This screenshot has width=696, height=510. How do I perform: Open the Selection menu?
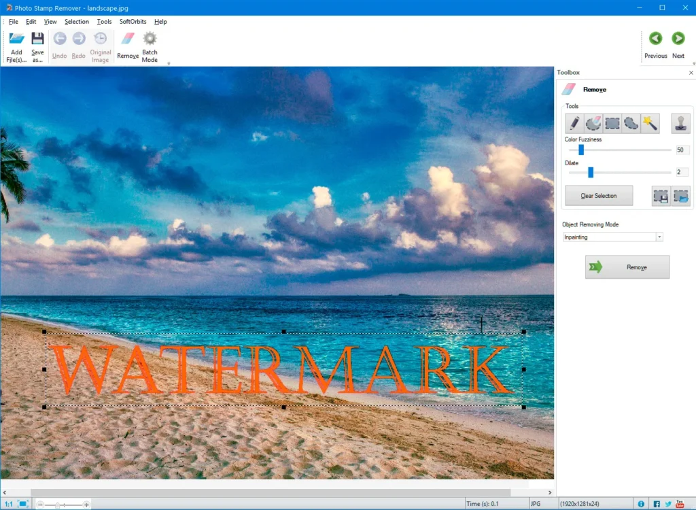(77, 22)
